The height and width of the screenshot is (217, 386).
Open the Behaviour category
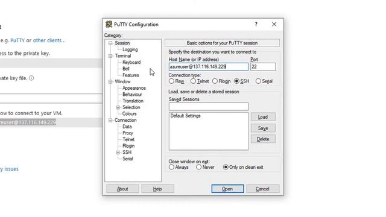click(x=132, y=94)
